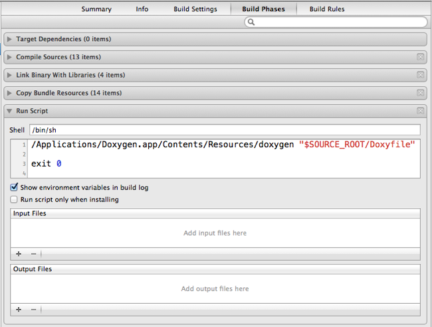The width and height of the screenshot is (432, 327).
Task: Collapse the Run Script section
Action: pos(9,111)
